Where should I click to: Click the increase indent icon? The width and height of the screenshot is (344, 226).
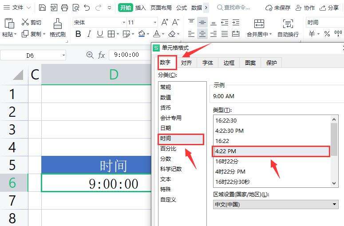click(x=236, y=22)
